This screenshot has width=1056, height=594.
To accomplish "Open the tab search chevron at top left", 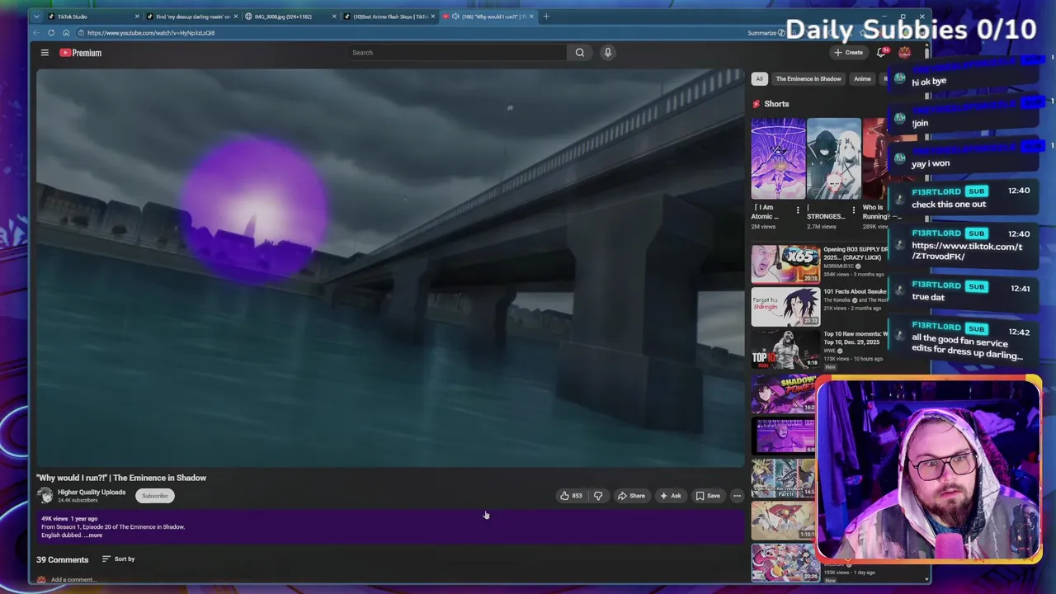I will [36, 16].
